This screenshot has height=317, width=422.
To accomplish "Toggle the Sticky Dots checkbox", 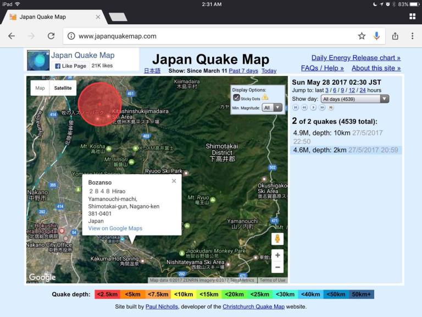I will pyautogui.click(x=237, y=98).
